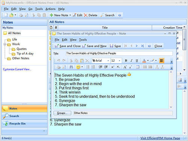188x141 pixels.
Task: Select the Life folder
Action: (x=14, y=39)
